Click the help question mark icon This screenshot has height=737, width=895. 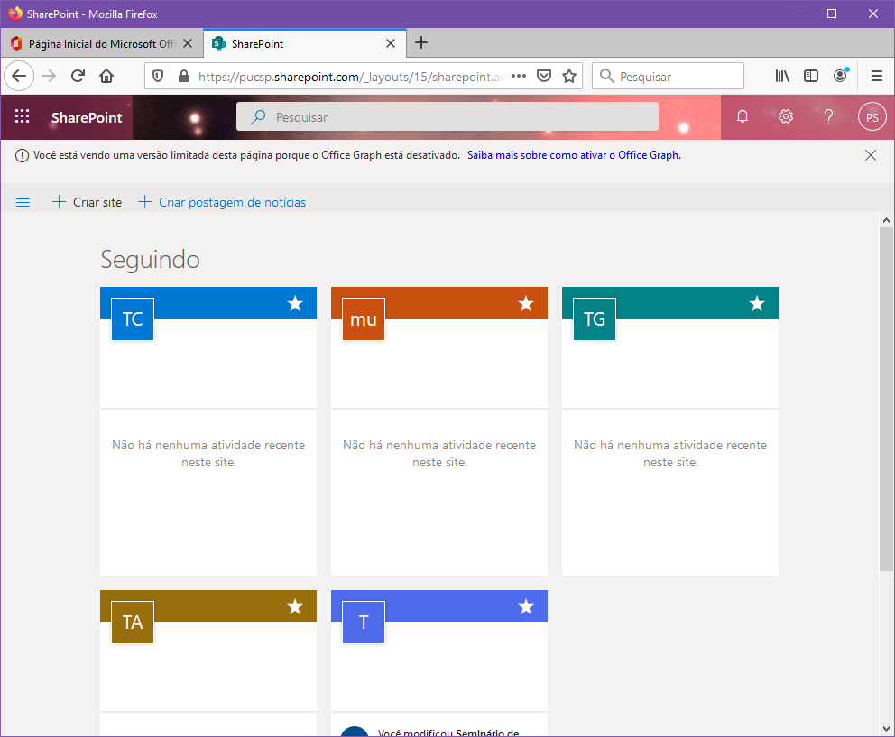829,116
